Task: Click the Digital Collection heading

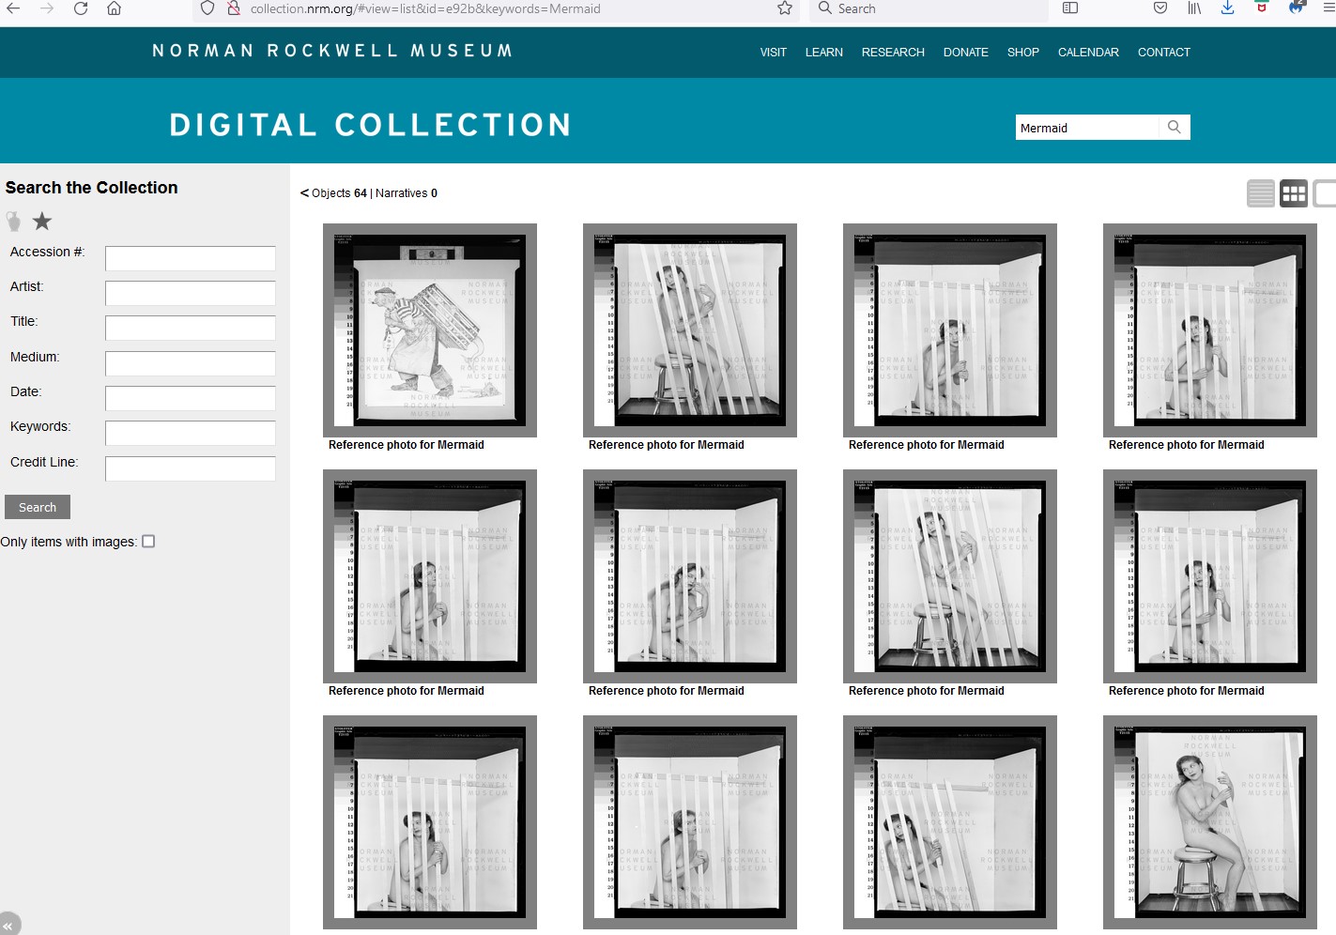Action: pyautogui.click(x=370, y=125)
